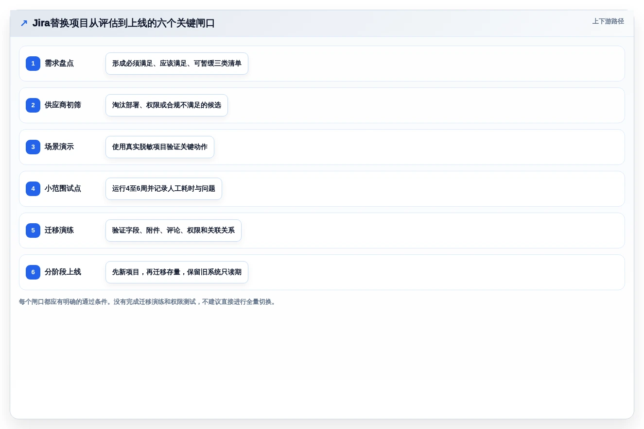Open the 形成必须满足、应该满足、可暂缓三类清单 chip
Image resolution: width=644 pixels, height=429 pixels.
(177, 64)
